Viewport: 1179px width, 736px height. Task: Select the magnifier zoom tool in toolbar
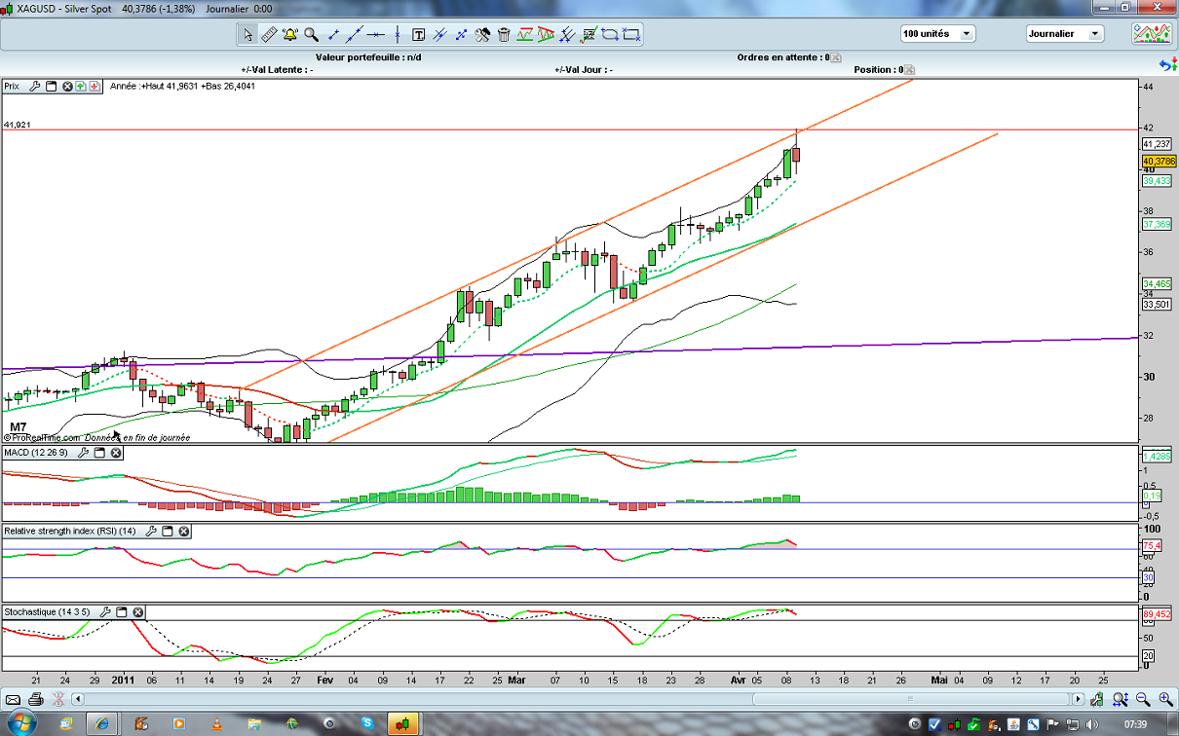(311, 34)
